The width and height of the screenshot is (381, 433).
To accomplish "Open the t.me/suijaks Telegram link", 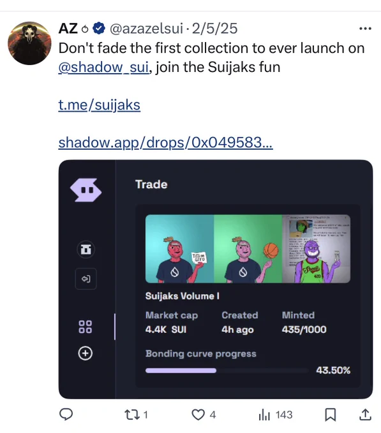I will [100, 105].
